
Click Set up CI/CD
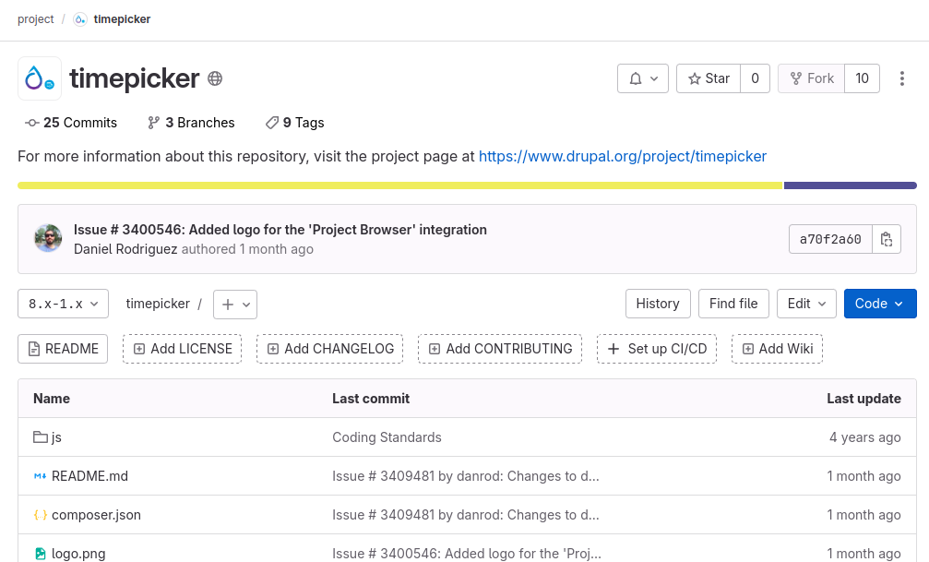coord(657,349)
